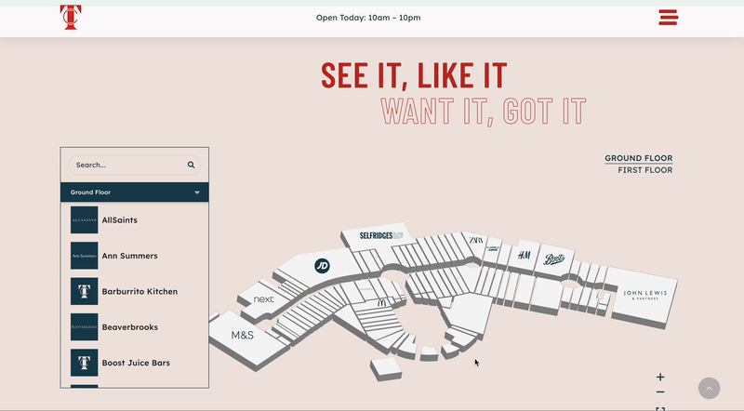Select the Zara store on the map
Viewport: 744px width, 411px height.
(x=476, y=240)
